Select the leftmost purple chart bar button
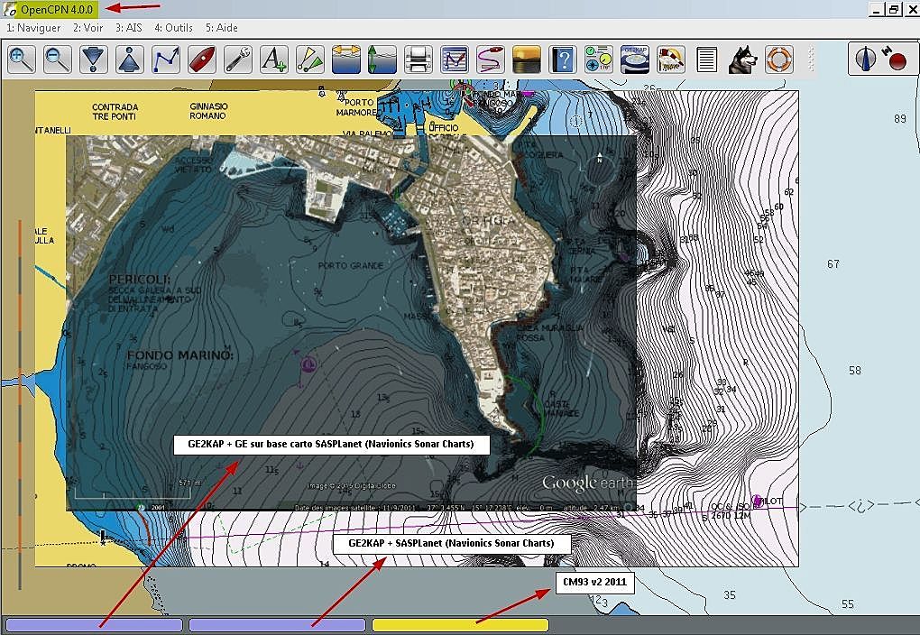 [94, 625]
